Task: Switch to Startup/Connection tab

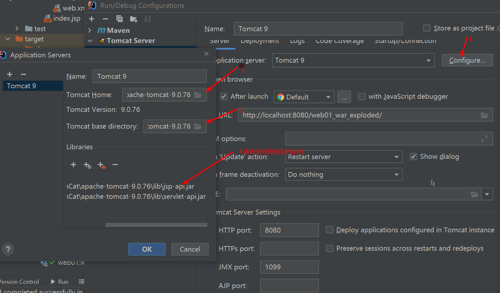Action: click(405, 41)
